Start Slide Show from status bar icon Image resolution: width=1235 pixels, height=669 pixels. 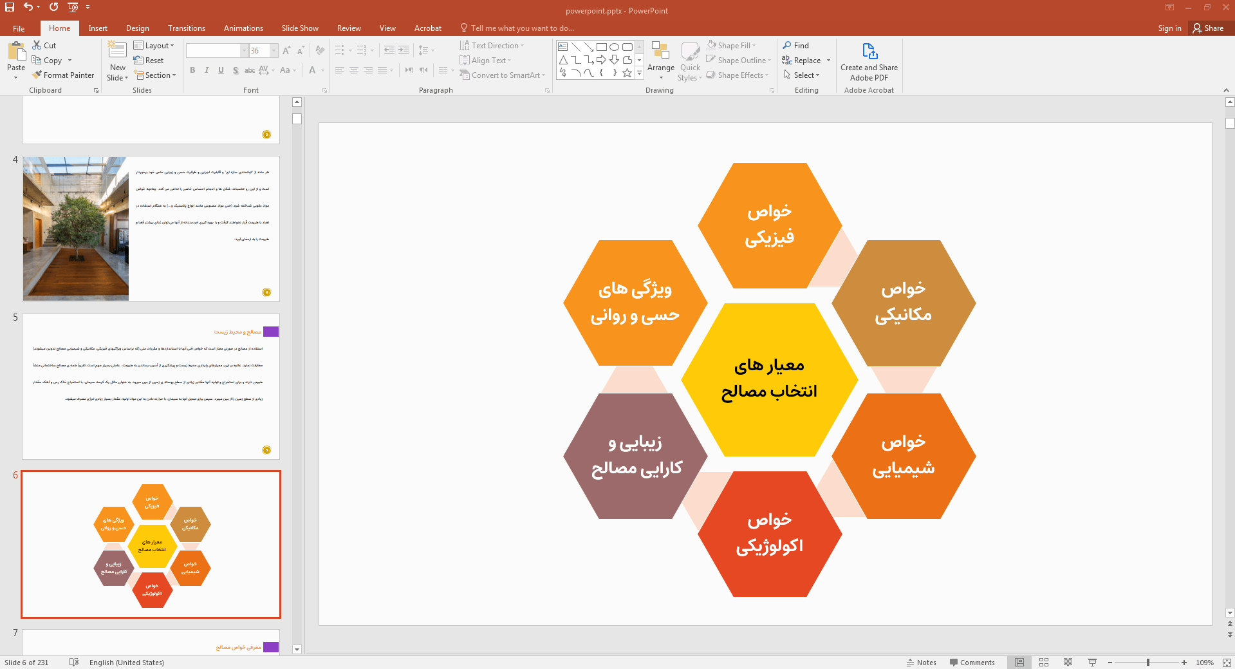click(x=1092, y=663)
